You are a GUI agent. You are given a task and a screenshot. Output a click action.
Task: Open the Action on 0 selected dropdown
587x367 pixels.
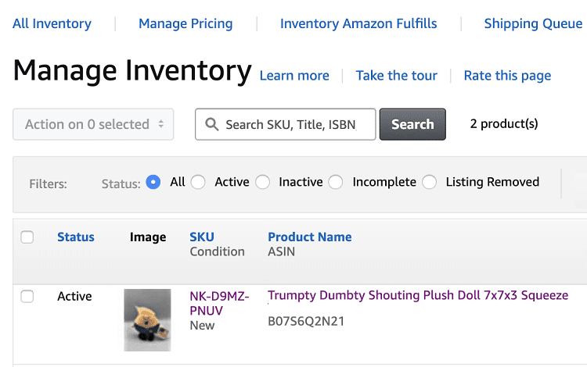point(93,124)
